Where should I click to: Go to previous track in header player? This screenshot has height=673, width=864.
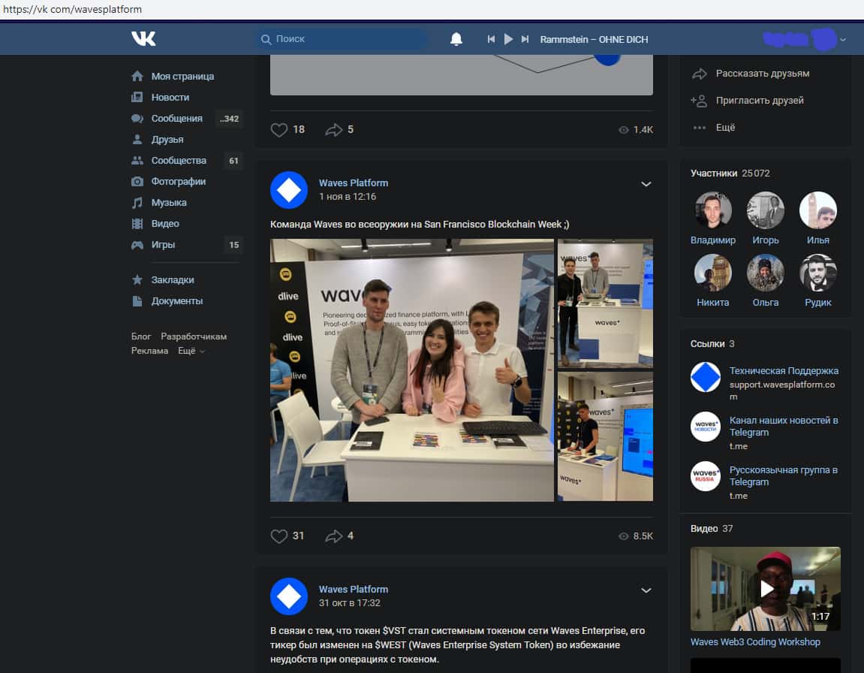click(x=491, y=39)
